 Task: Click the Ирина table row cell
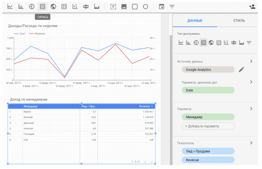pyautogui.click(x=27, y=111)
